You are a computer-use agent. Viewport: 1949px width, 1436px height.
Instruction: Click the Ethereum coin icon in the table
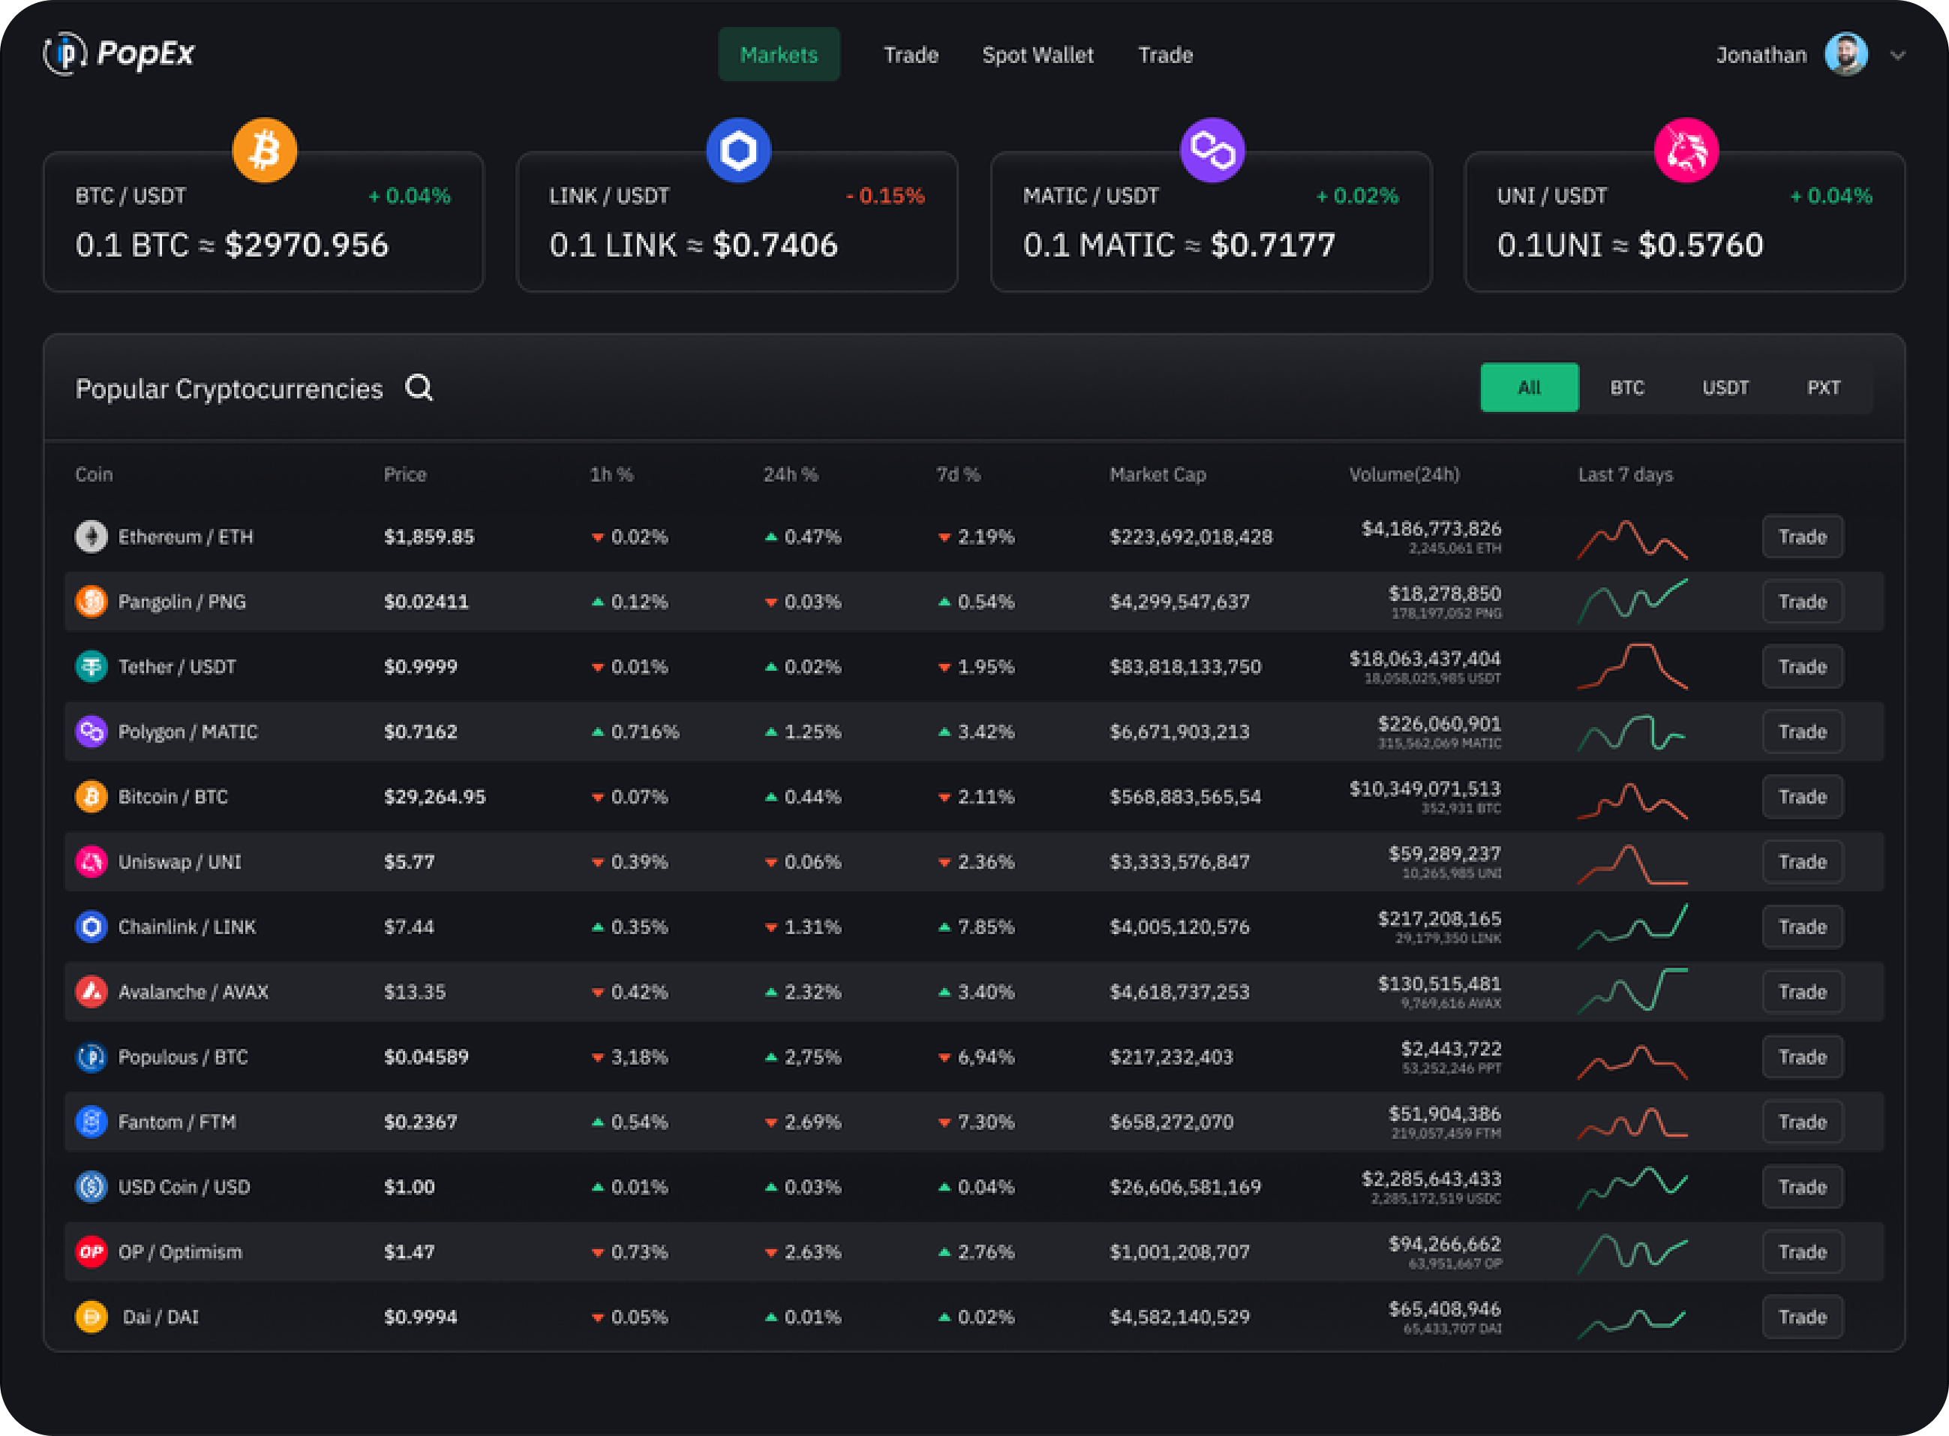pyautogui.click(x=92, y=536)
